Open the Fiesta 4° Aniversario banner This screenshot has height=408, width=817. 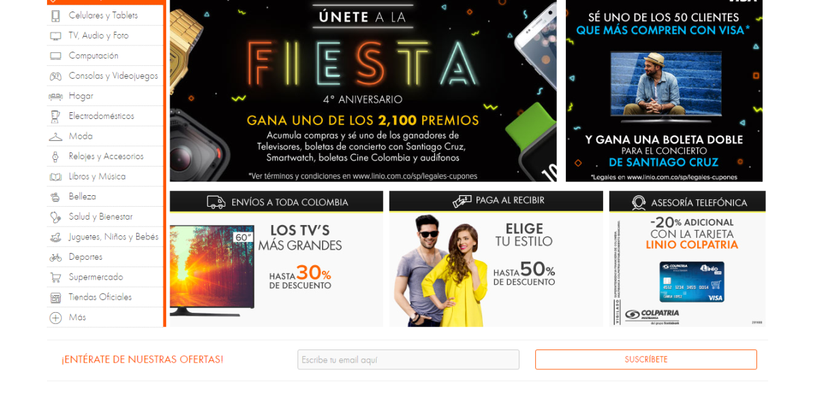(x=363, y=90)
